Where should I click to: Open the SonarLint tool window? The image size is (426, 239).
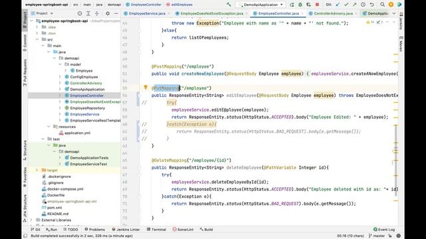[x=183, y=230]
